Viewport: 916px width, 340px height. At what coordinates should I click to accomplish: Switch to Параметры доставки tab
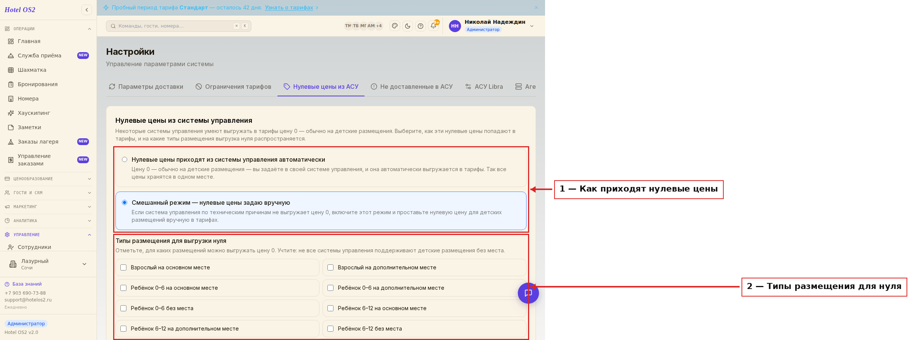tap(146, 87)
